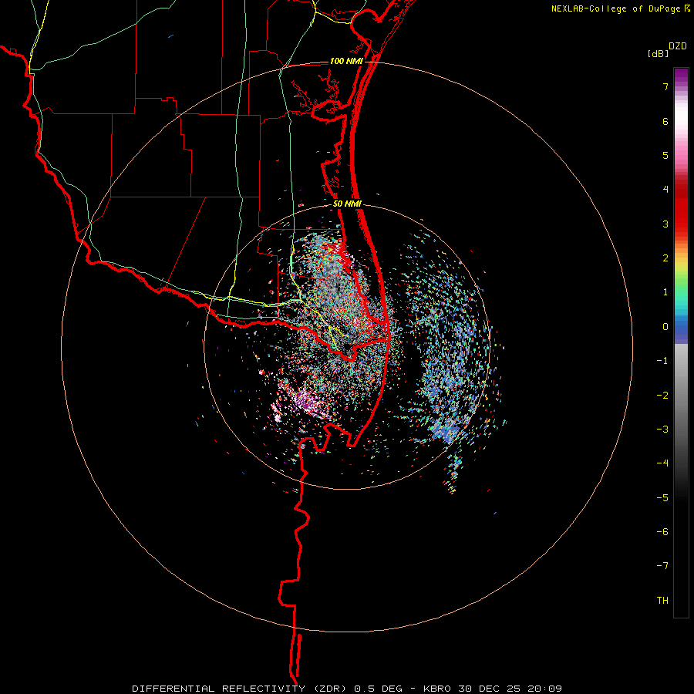
Task: Click the 6 value on the color scale
Action: coord(665,121)
